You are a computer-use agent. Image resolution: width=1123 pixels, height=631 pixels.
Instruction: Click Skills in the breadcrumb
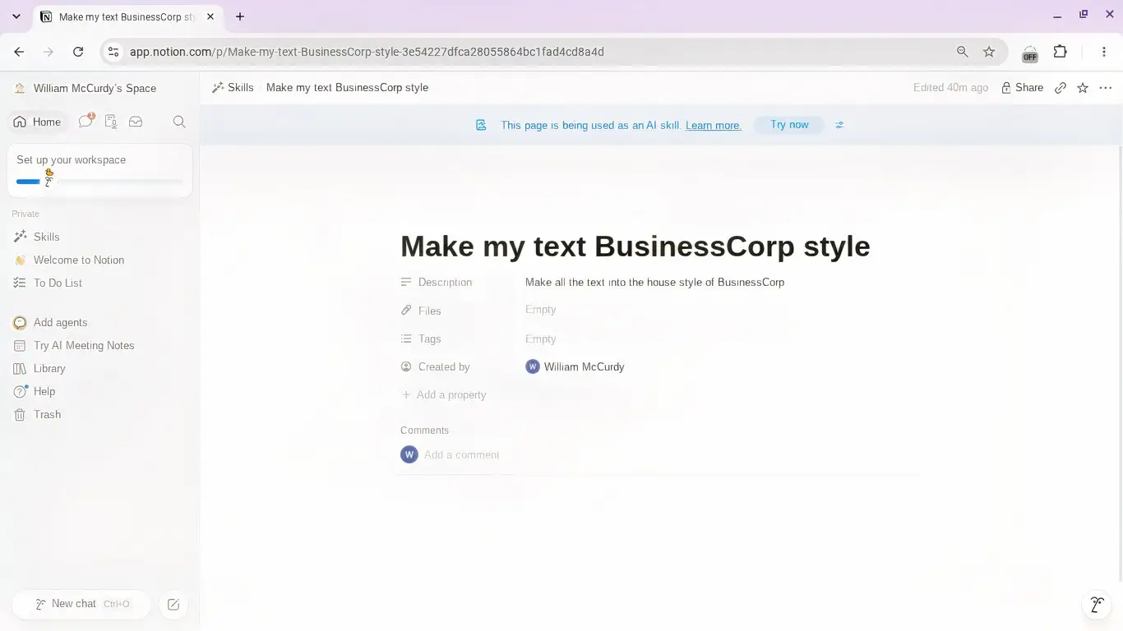coord(233,87)
